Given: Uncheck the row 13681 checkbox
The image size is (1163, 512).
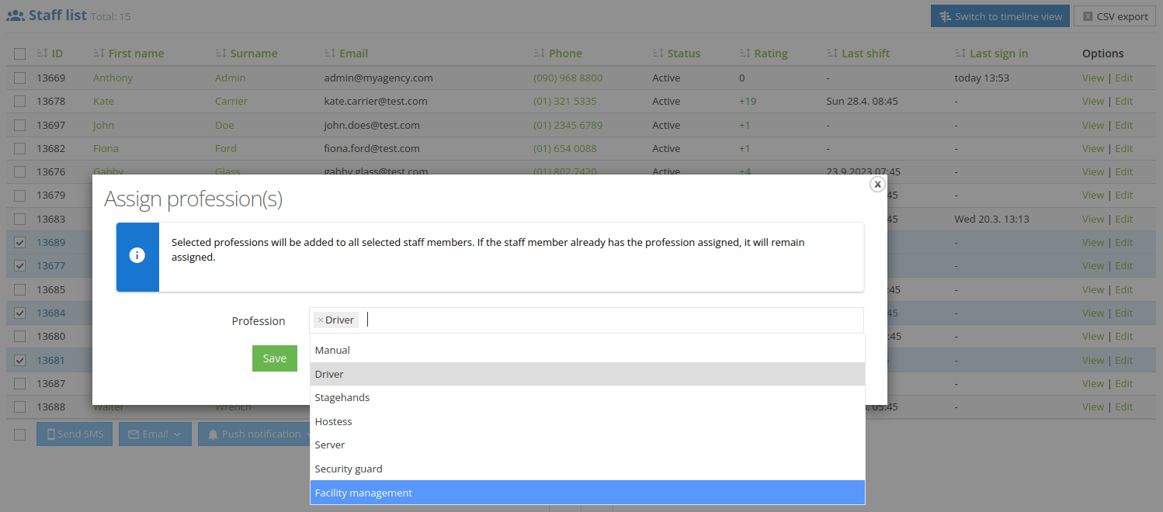Looking at the screenshot, I should pyautogui.click(x=20, y=360).
